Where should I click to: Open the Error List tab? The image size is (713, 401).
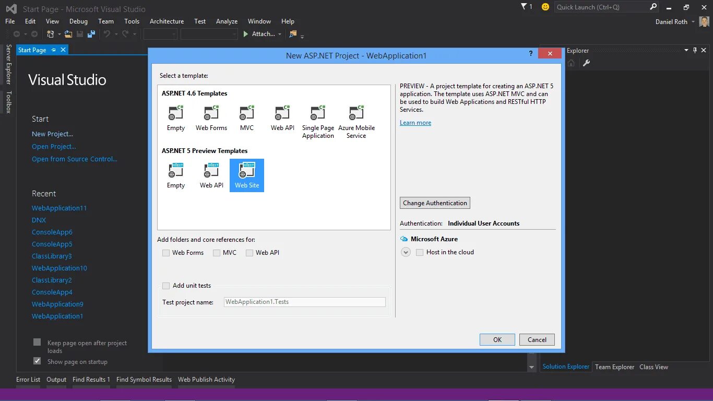click(x=28, y=380)
